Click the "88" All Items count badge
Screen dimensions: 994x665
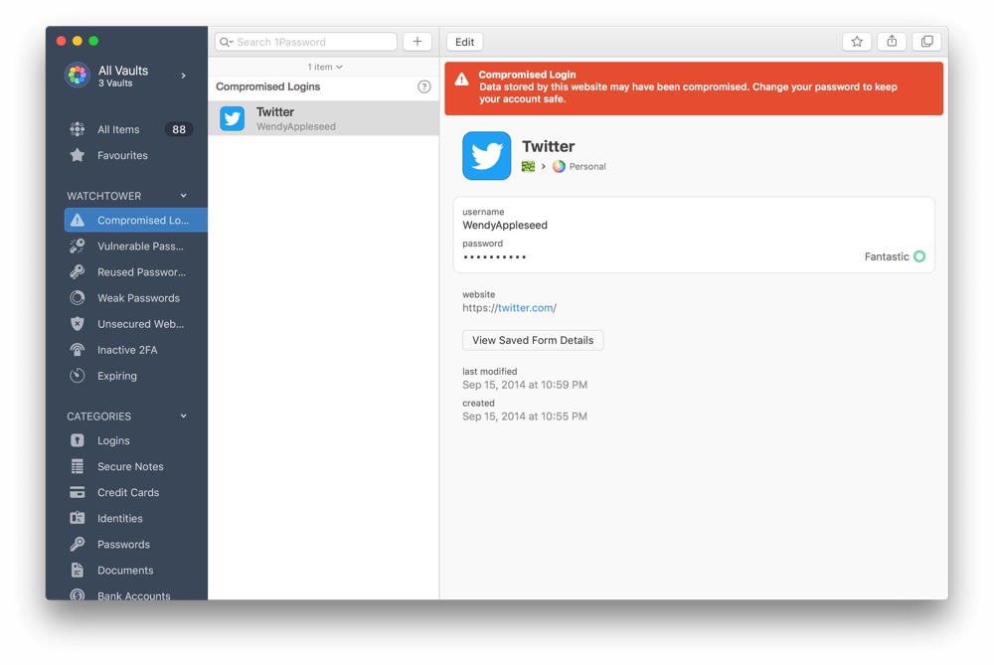[x=179, y=129]
